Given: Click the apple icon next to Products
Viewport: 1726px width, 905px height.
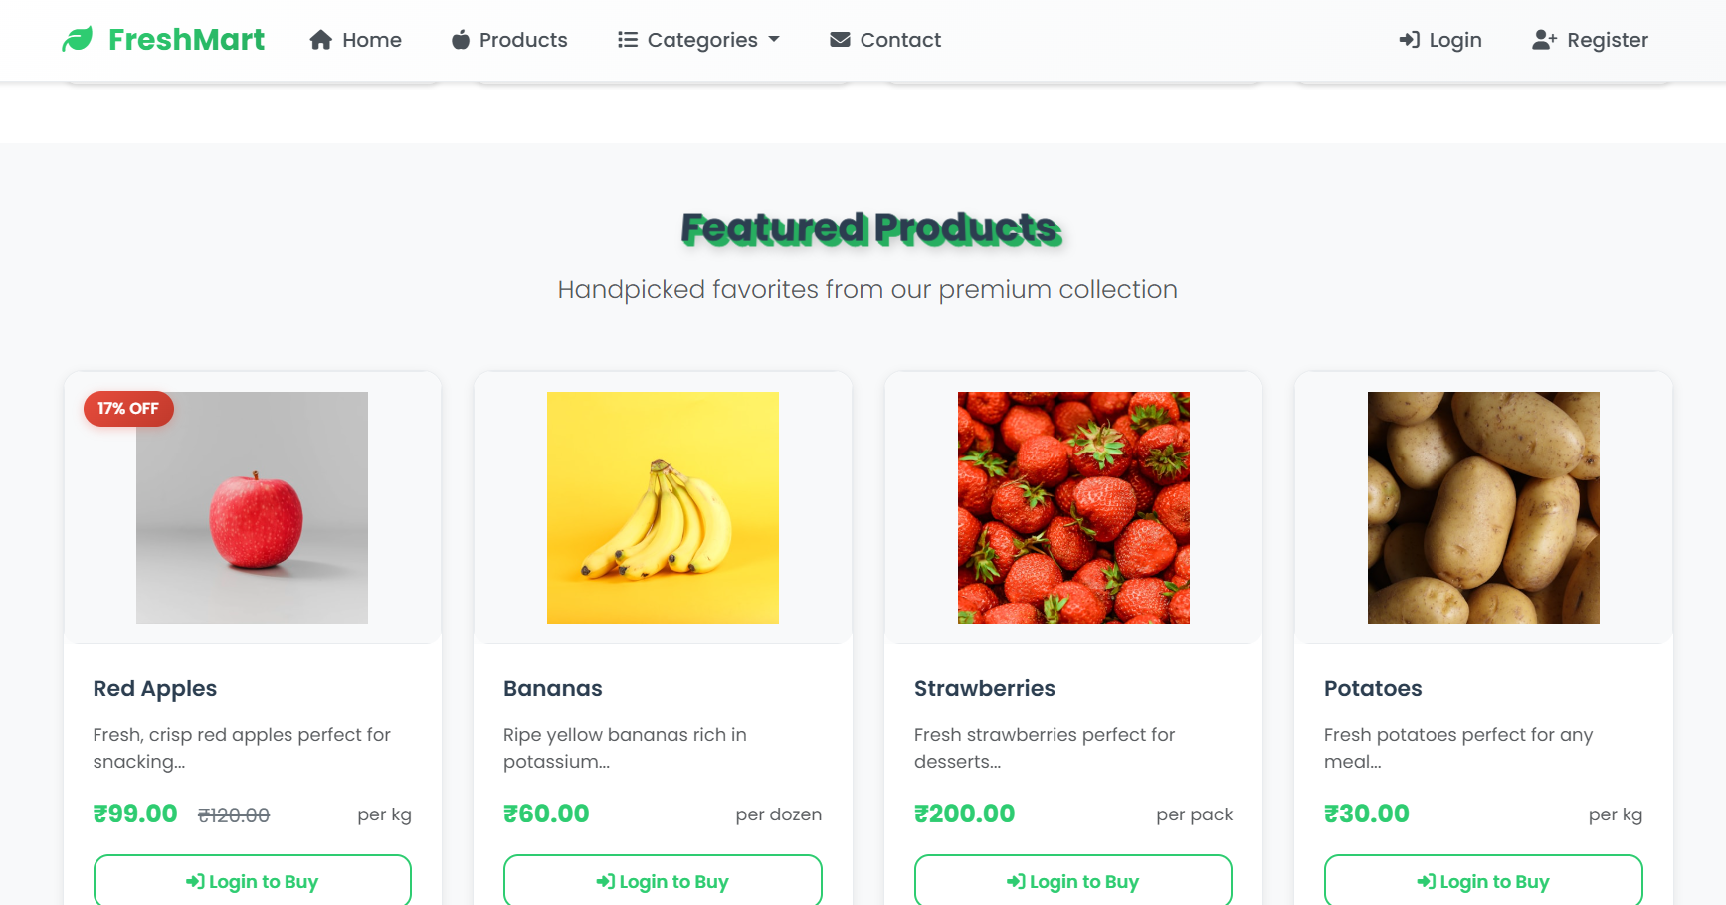Looking at the screenshot, I should 461,39.
